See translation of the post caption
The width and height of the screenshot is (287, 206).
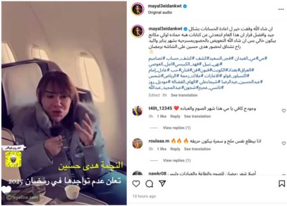point(184,95)
